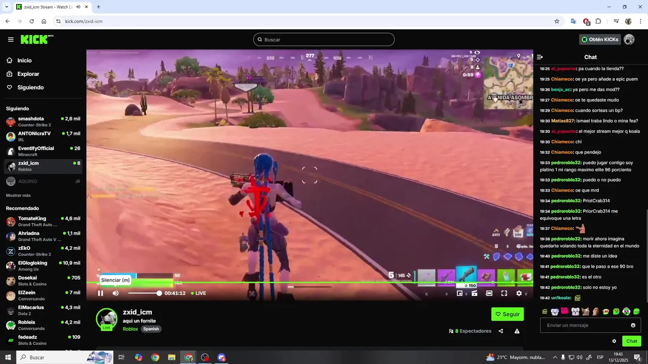The image size is (648, 364).
Task: Open the emoji picker in the chat input
Action: 633,325
